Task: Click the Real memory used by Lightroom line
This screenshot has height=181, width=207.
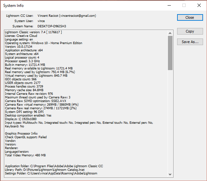Action: 40,72
